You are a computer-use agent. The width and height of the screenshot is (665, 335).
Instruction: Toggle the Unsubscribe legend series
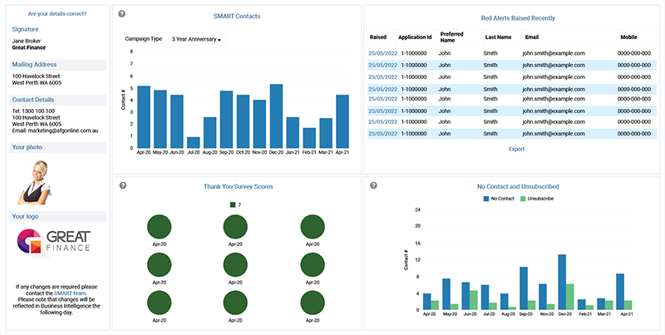tap(536, 199)
